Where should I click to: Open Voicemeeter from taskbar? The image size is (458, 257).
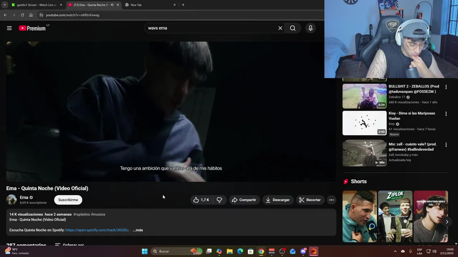pos(272,251)
